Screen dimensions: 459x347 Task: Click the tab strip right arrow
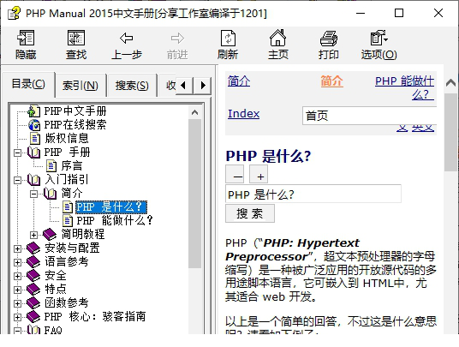click(203, 86)
